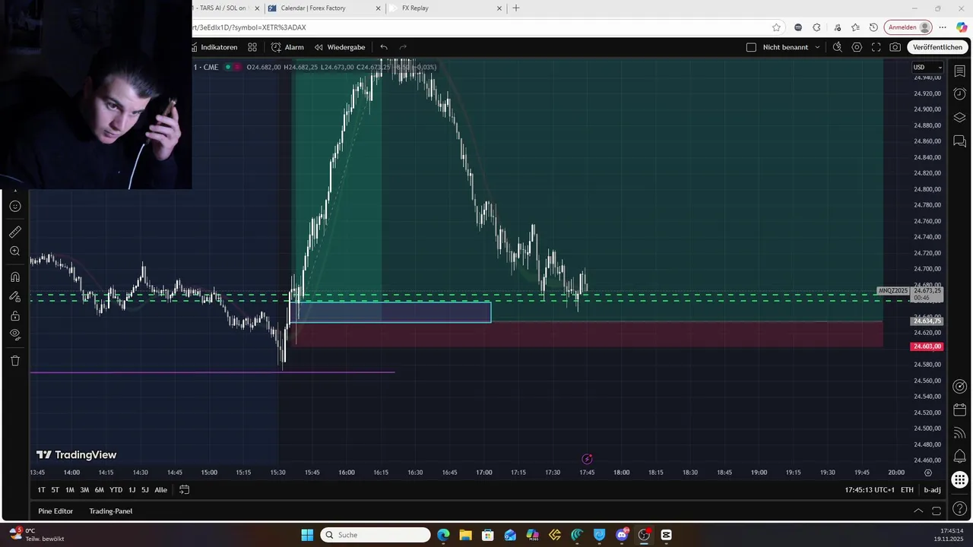The width and height of the screenshot is (973, 547).
Task: Toggle ETH session setting
Action: pyautogui.click(x=907, y=490)
